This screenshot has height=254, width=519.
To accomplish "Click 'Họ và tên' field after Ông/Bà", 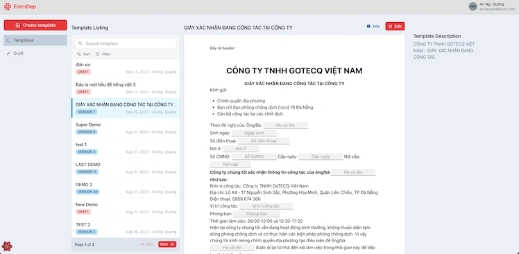I will [x=285, y=125].
